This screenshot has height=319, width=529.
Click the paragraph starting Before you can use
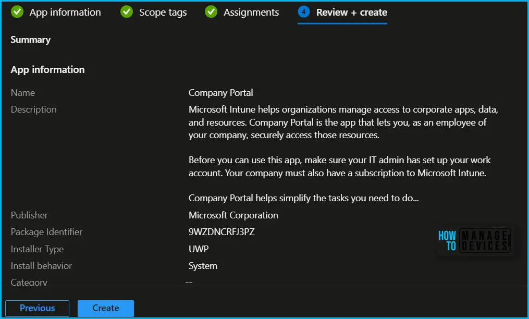(340, 167)
